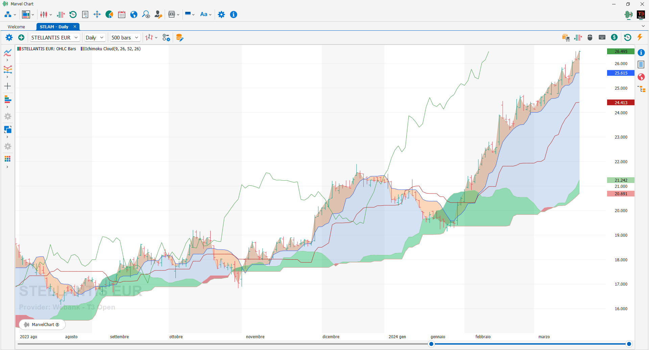Toggle the mouse trading icon

590,37
